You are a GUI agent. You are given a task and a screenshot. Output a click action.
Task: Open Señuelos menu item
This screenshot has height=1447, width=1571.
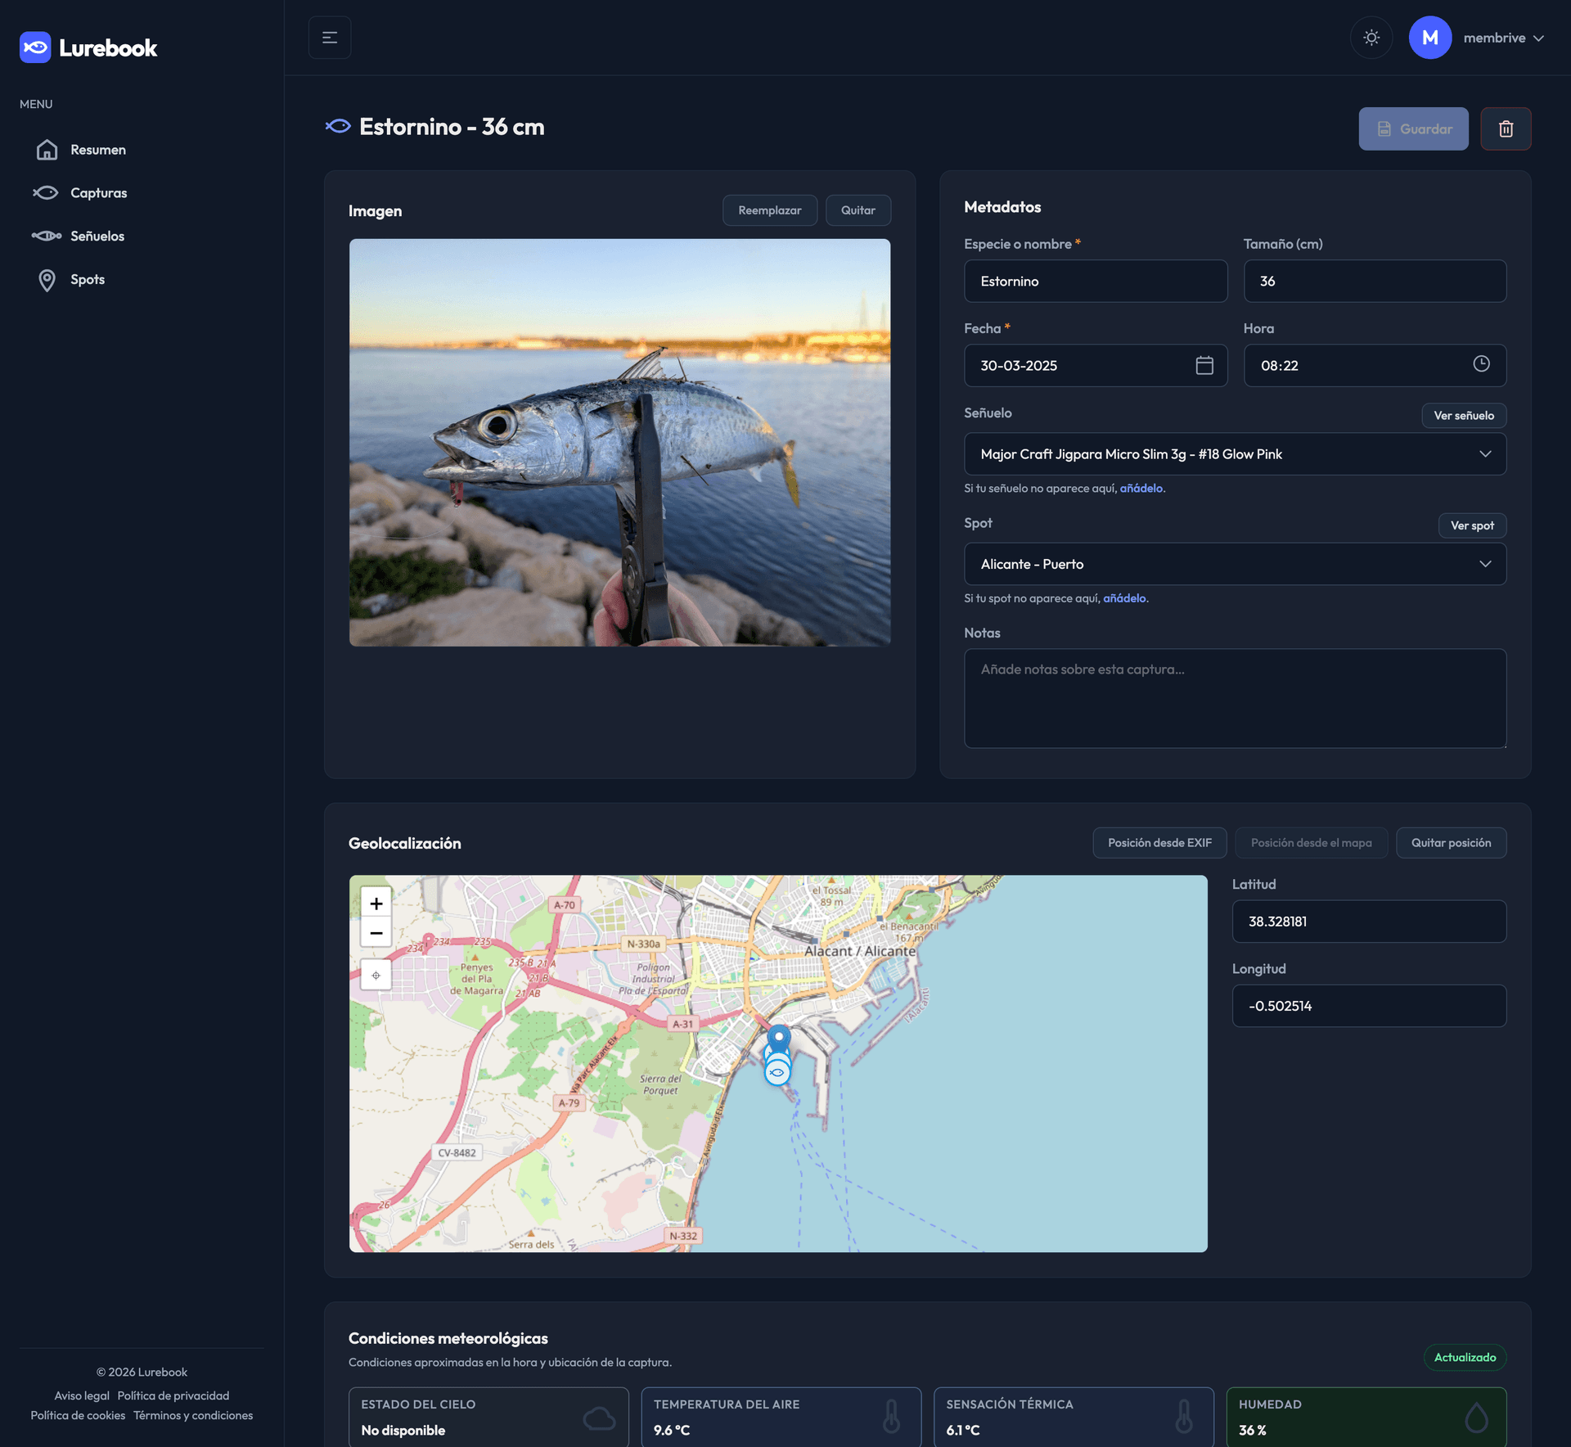(x=97, y=237)
